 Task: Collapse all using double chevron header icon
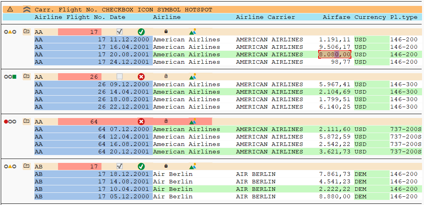click(26, 9)
